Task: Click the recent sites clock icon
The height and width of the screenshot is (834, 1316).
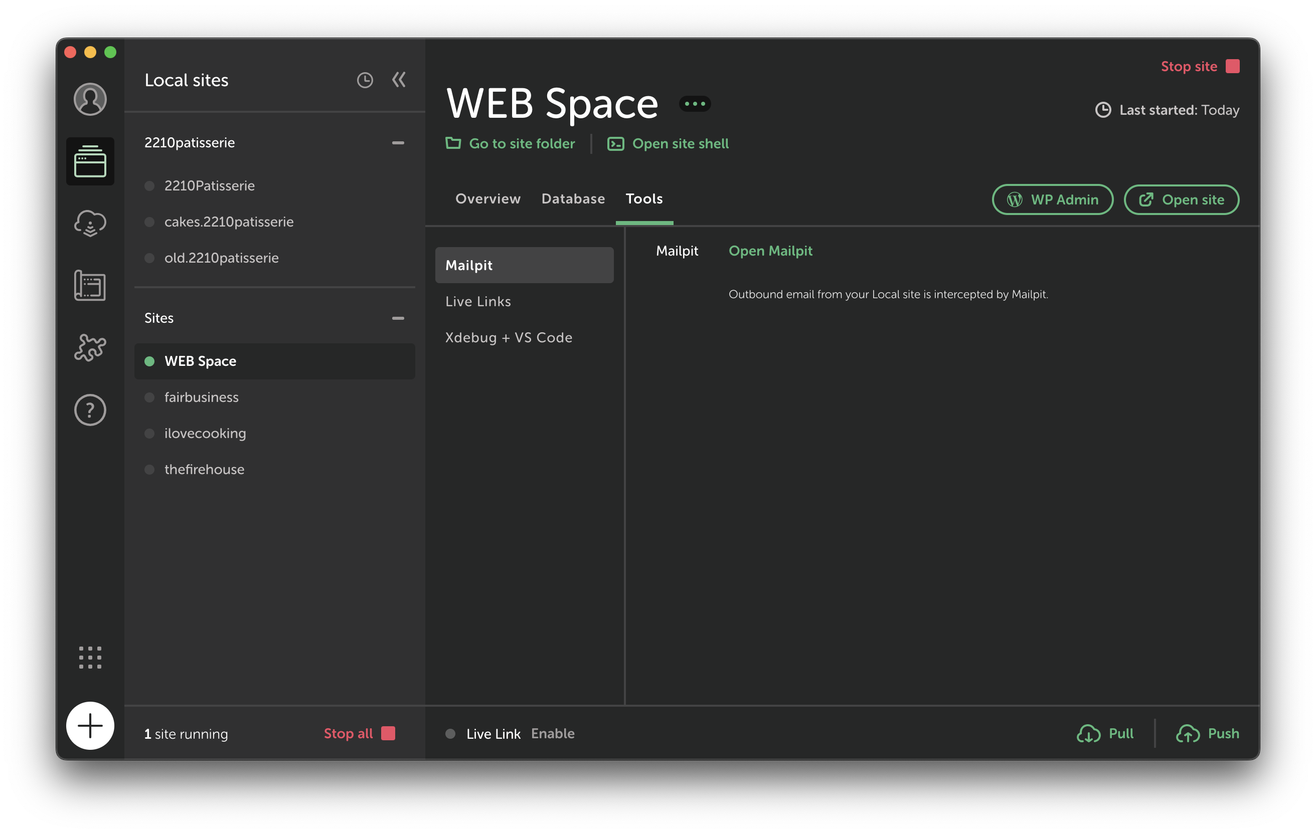Action: [365, 80]
